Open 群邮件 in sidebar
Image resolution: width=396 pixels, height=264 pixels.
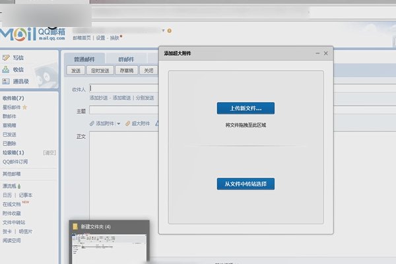point(9,116)
